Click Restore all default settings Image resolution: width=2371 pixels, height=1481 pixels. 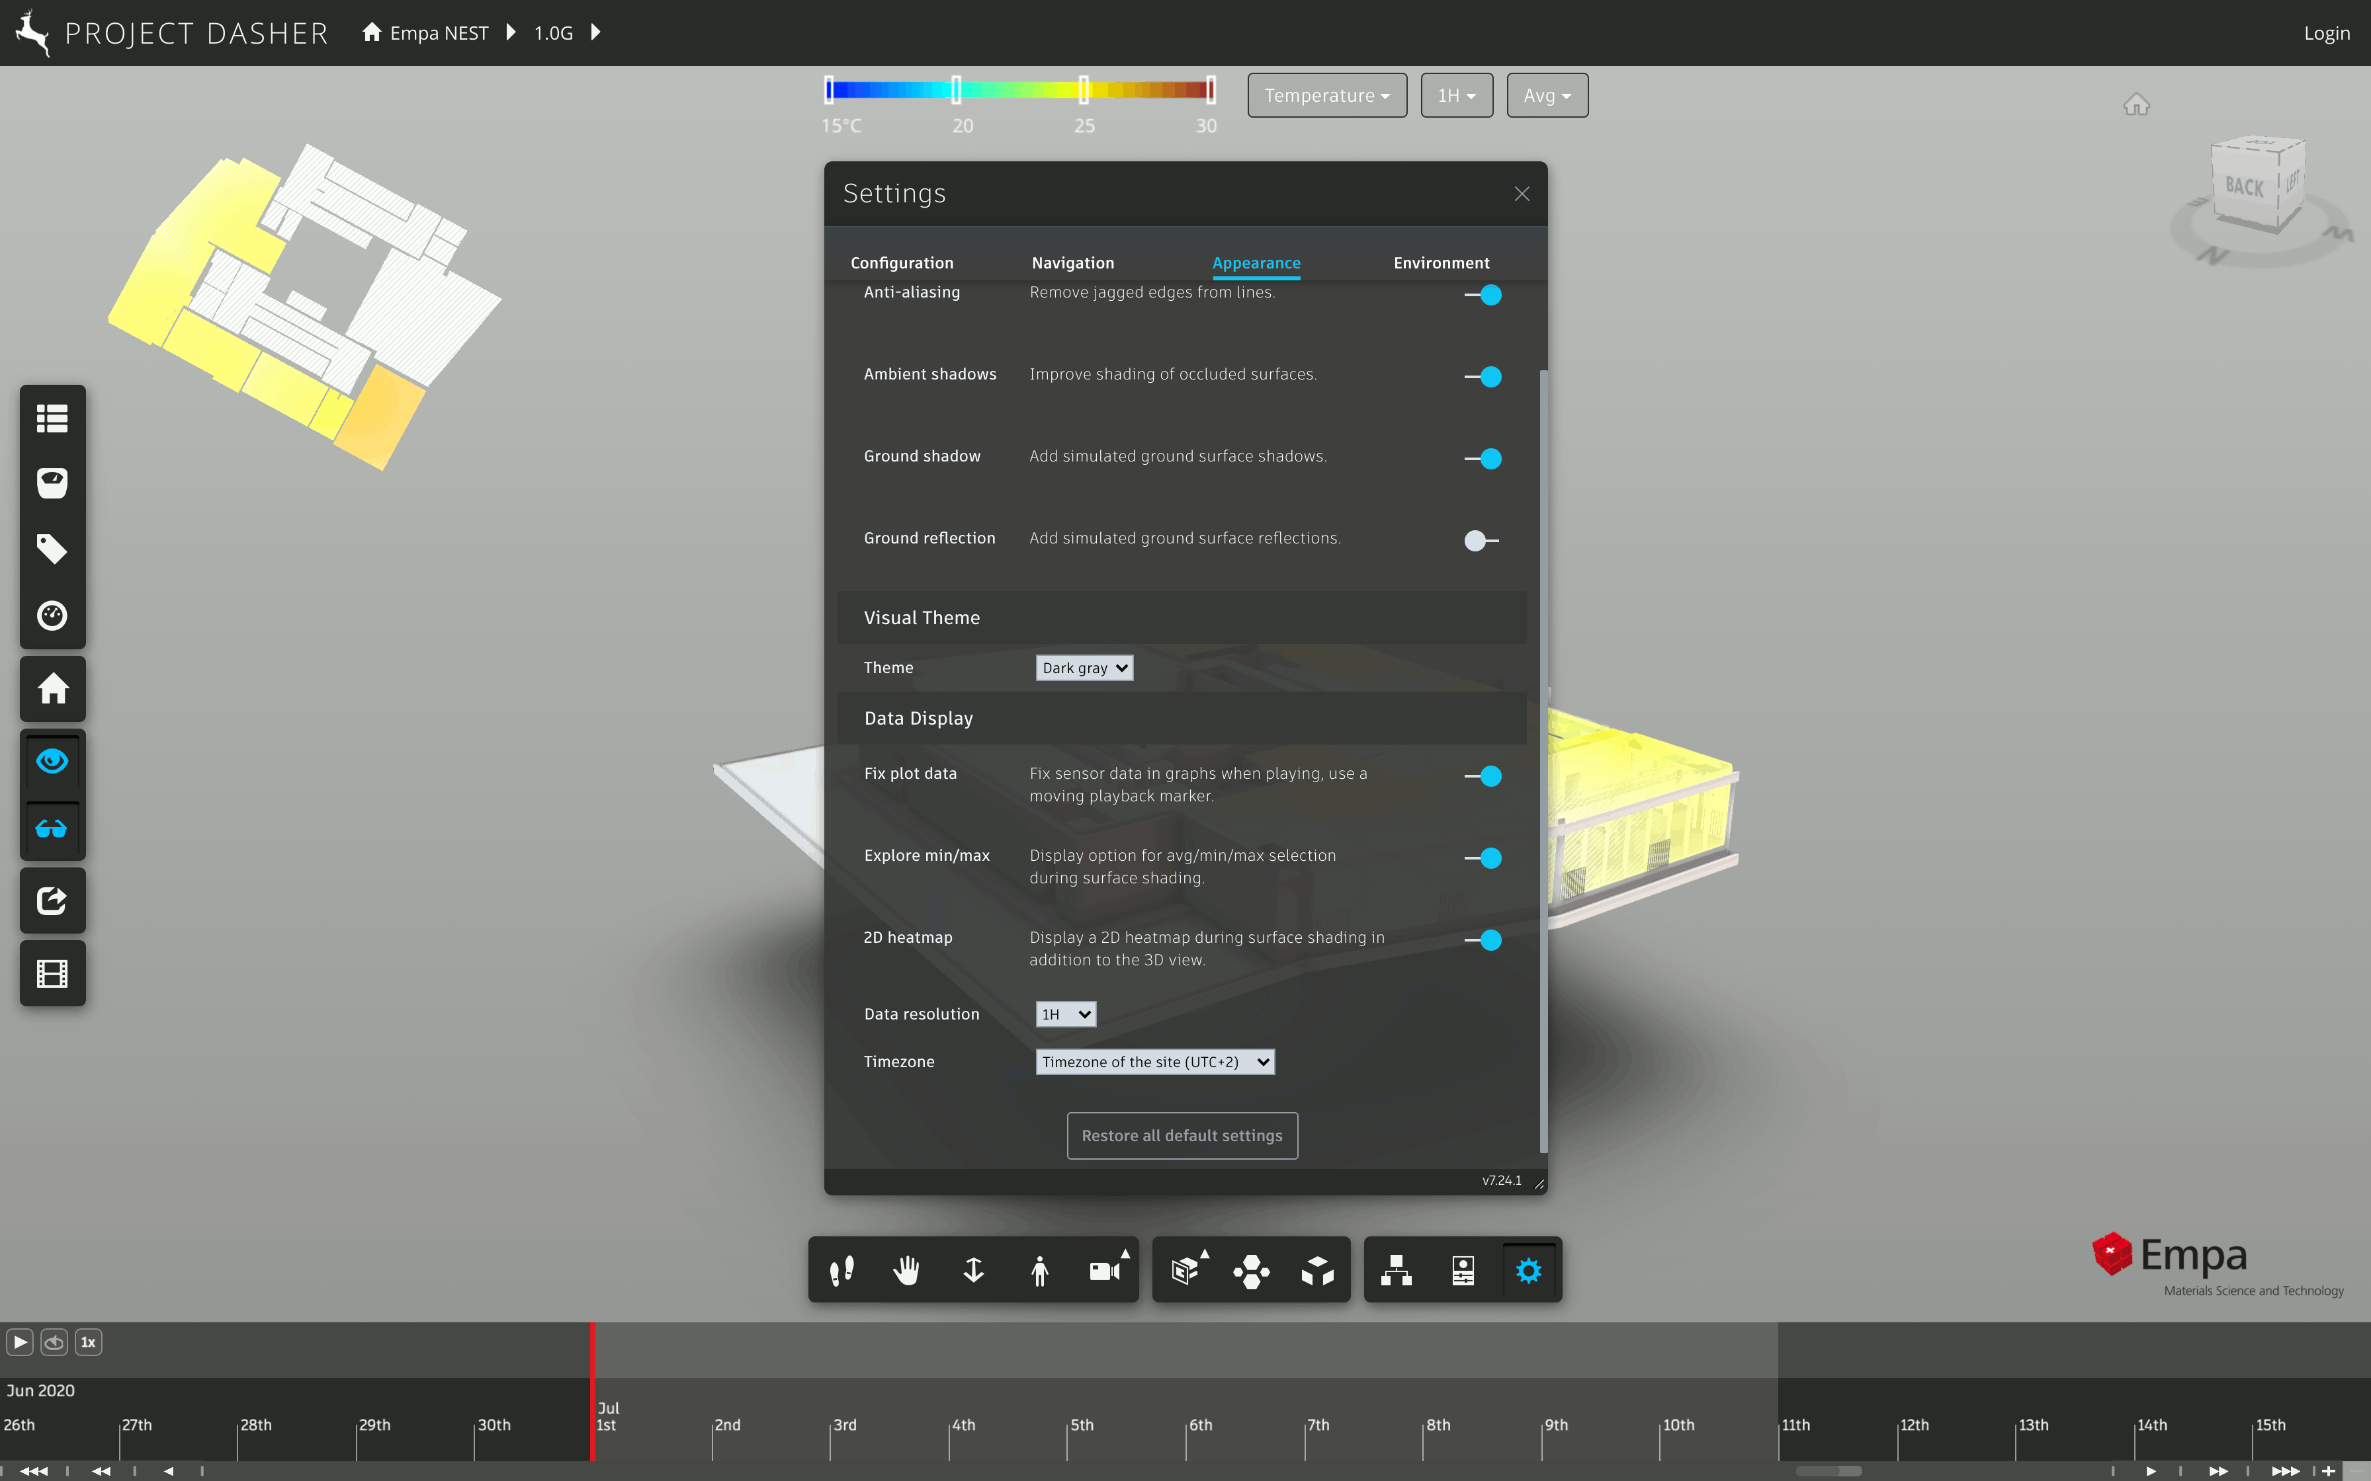pyautogui.click(x=1182, y=1135)
